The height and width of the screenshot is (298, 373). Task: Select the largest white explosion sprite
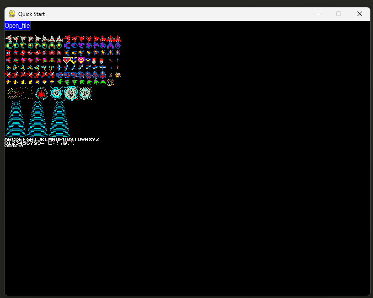coord(71,93)
